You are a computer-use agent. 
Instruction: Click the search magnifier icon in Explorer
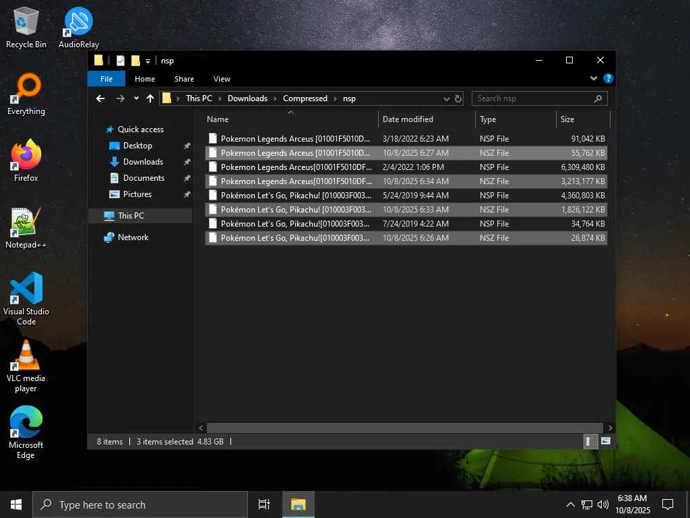point(598,98)
